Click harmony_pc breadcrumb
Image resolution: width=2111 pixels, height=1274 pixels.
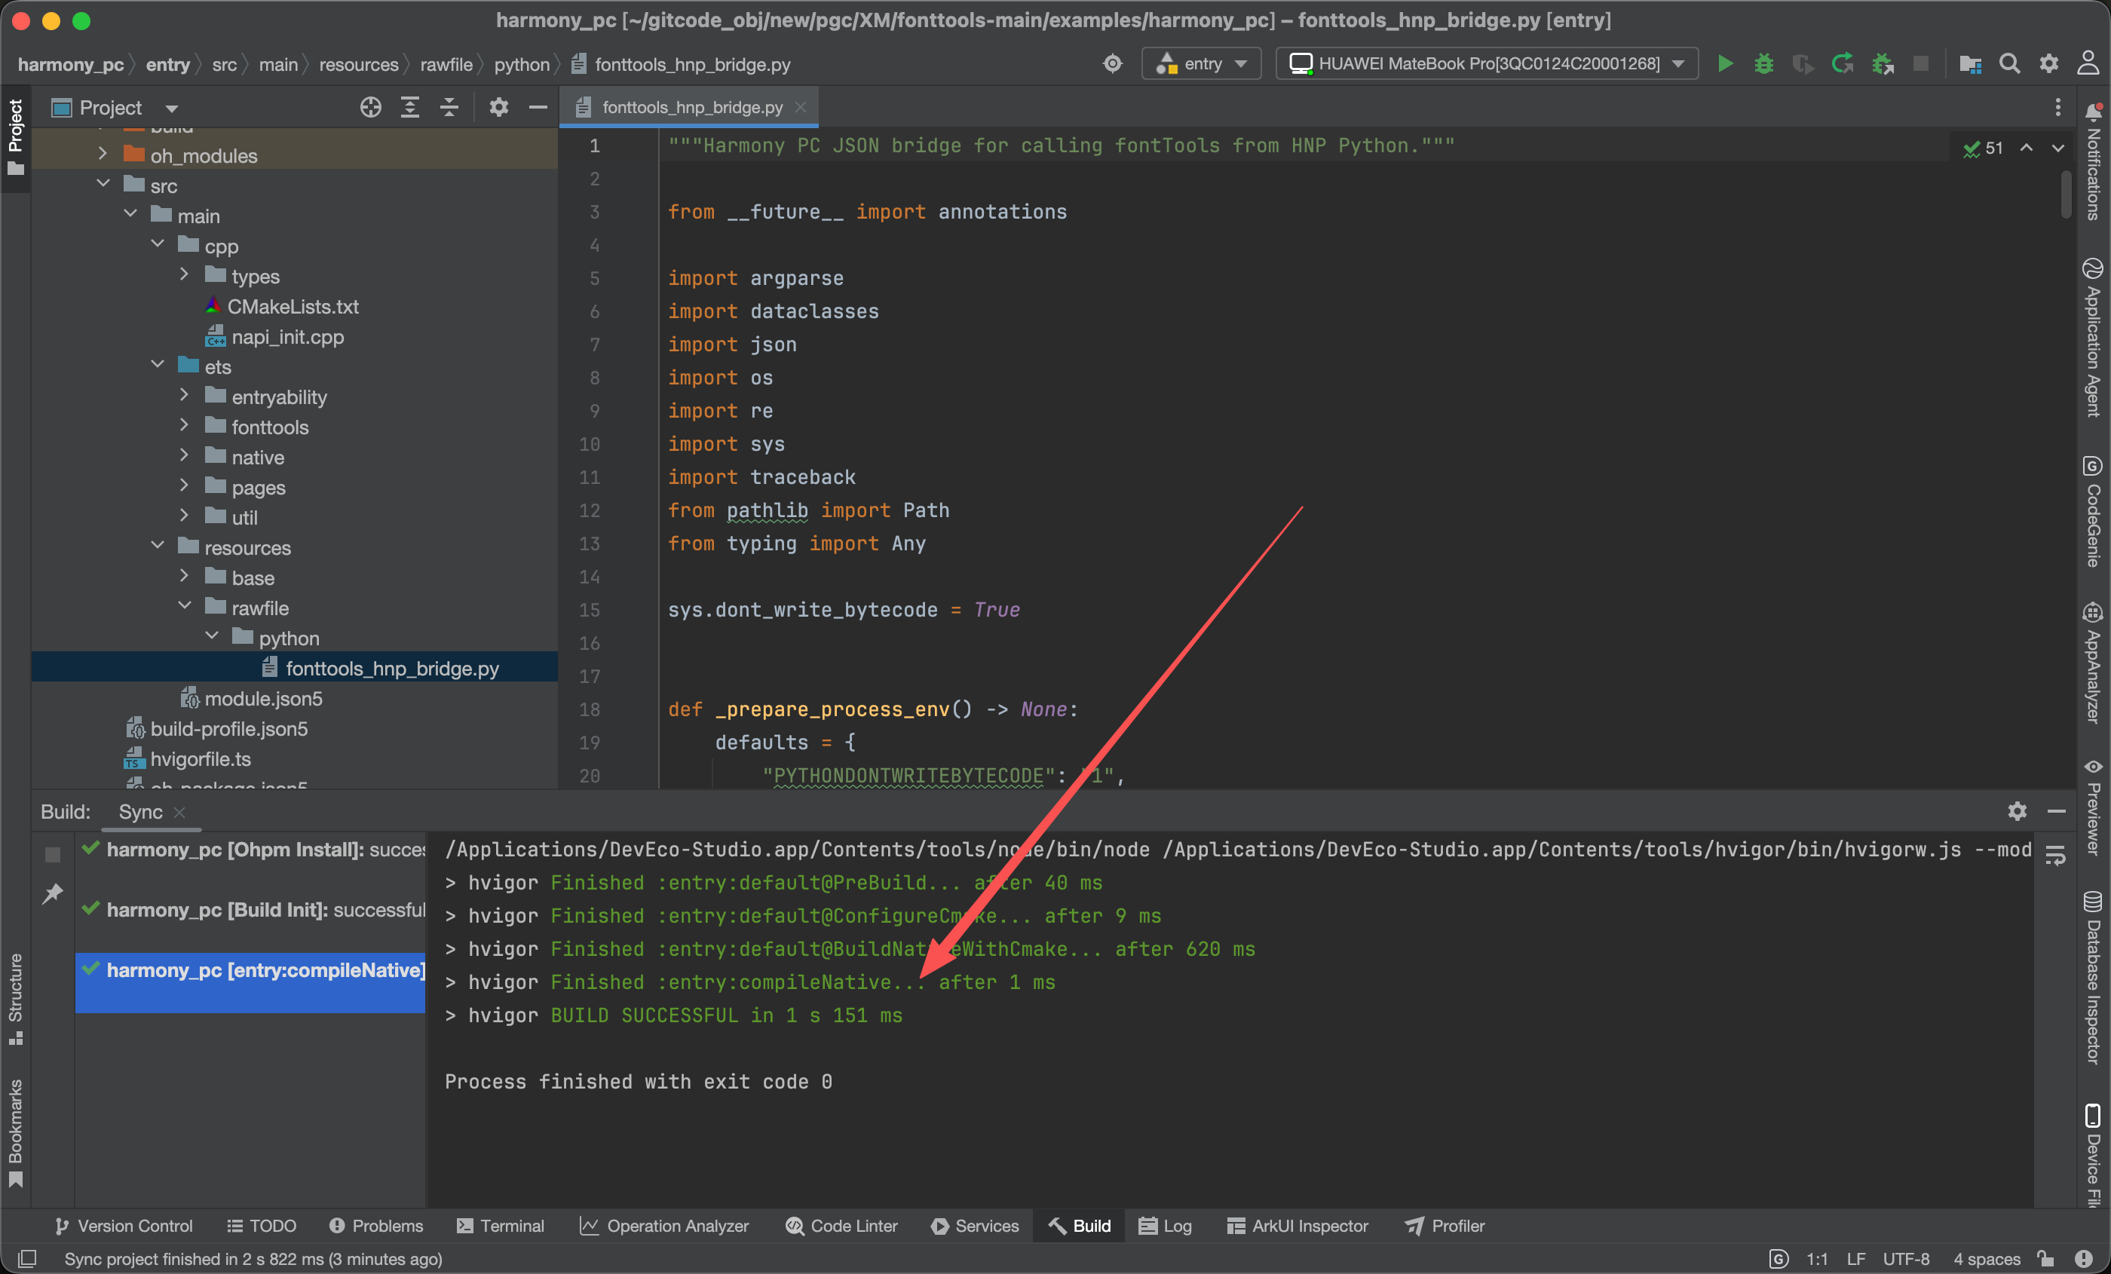point(70,64)
